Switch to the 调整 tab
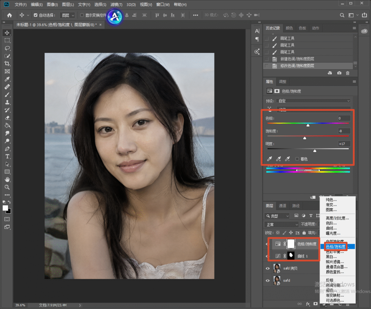This screenshot has height=309, width=371. 283,82
